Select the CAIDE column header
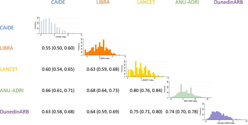 pos(58,3)
